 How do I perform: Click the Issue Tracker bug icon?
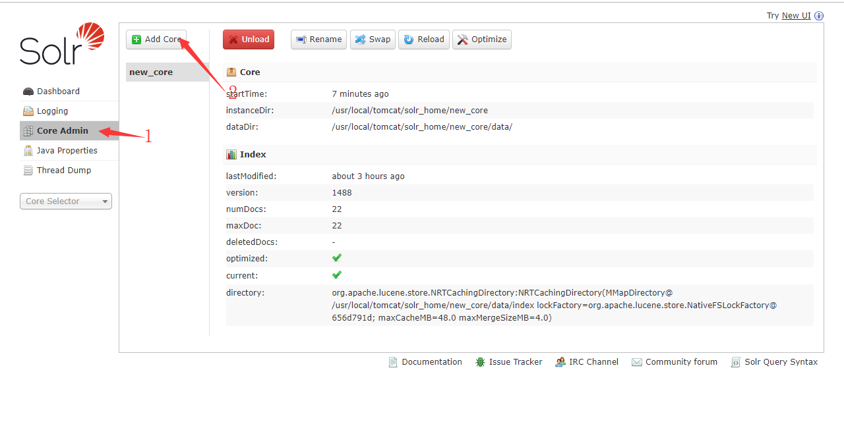tap(481, 362)
